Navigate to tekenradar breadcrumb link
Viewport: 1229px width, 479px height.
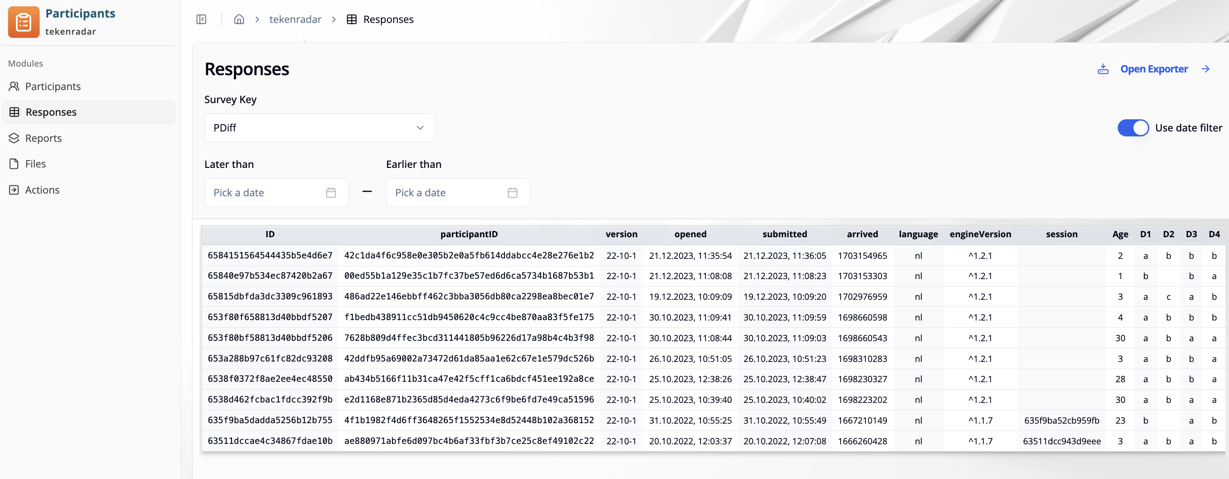tap(295, 19)
